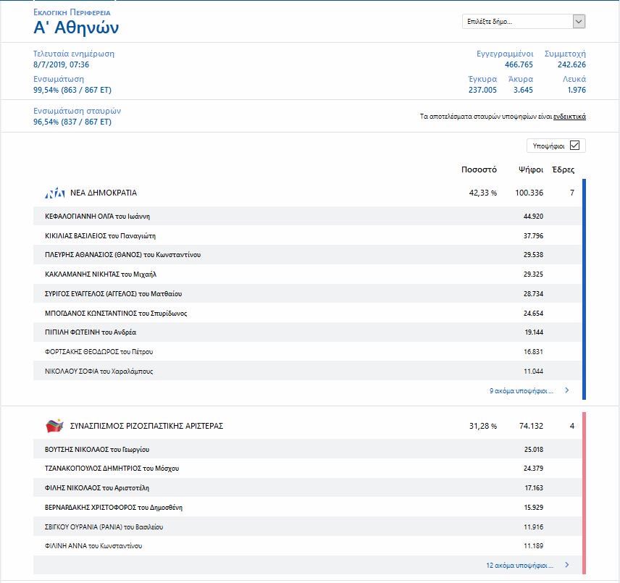This screenshot has width=620, height=583.
Task: Open the 'Επιλέξτε δήμο...' municipality dropdown
Action: pos(524,21)
